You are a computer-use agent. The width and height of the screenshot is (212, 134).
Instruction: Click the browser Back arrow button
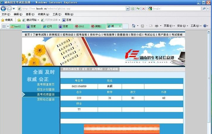(3, 9)
